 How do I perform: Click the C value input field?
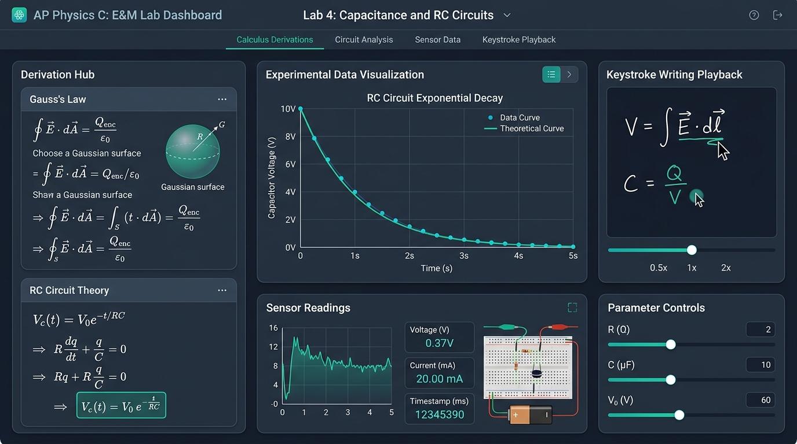[761, 365]
